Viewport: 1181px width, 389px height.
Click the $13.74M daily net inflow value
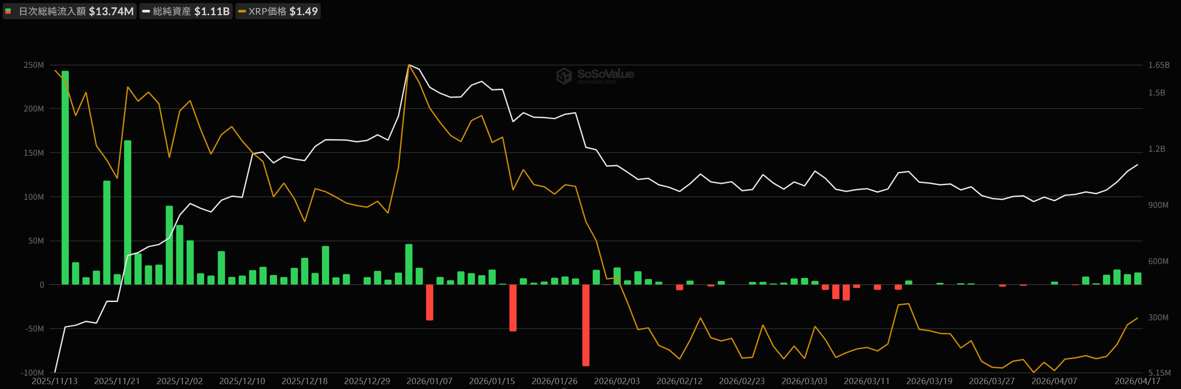click(111, 12)
